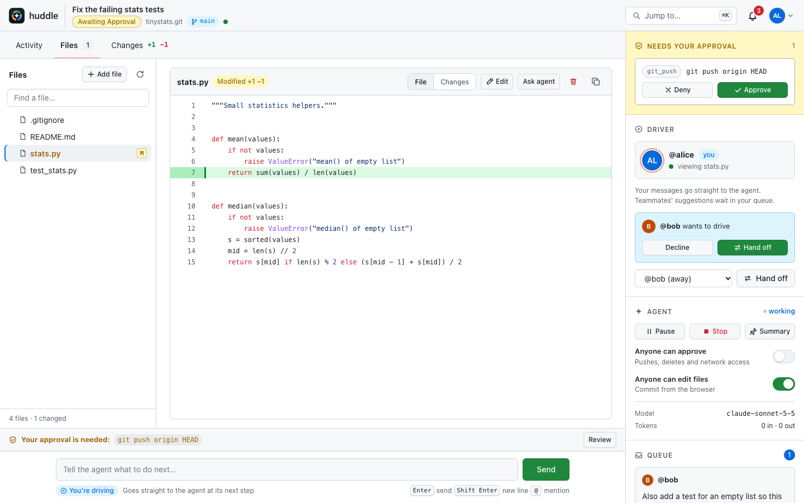This screenshot has width=804, height=503.
Task: Open the @bob (away) hand-off selector
Action: coord(683,278)
